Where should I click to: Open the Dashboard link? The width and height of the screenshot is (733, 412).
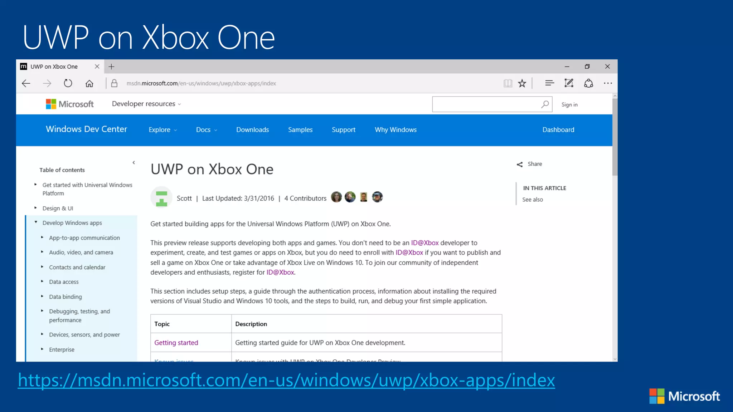click(558, 130)
